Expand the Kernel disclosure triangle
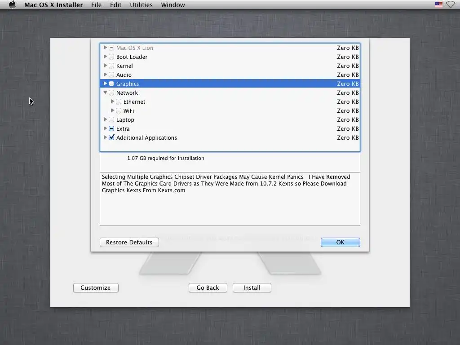 click(x=105, y=66)
